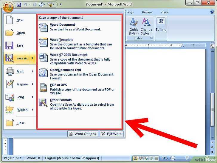
Task: Click the Redo icon in Quick Access Toolbar
Action: click(35, 5)
